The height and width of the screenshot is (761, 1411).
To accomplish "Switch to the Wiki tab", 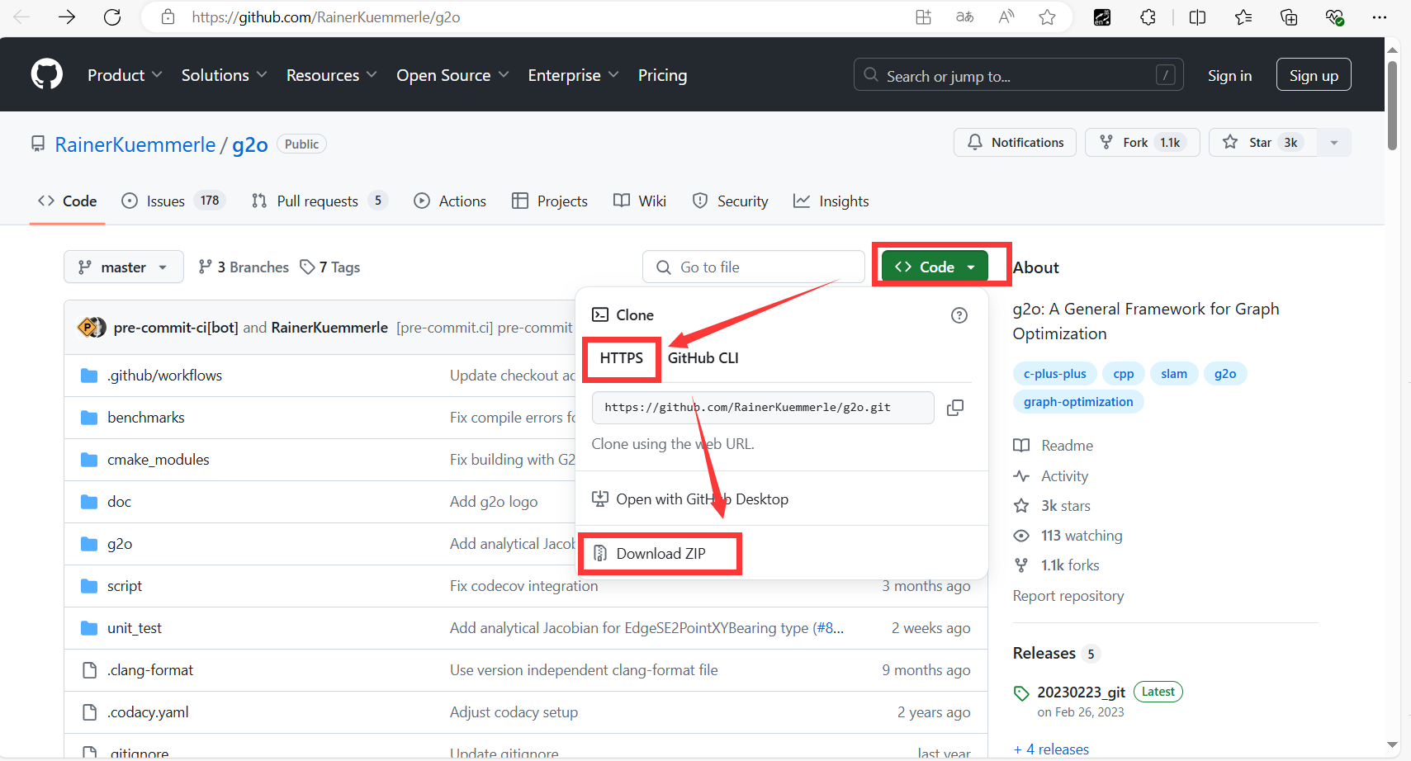I will click(x=640, y=201).
